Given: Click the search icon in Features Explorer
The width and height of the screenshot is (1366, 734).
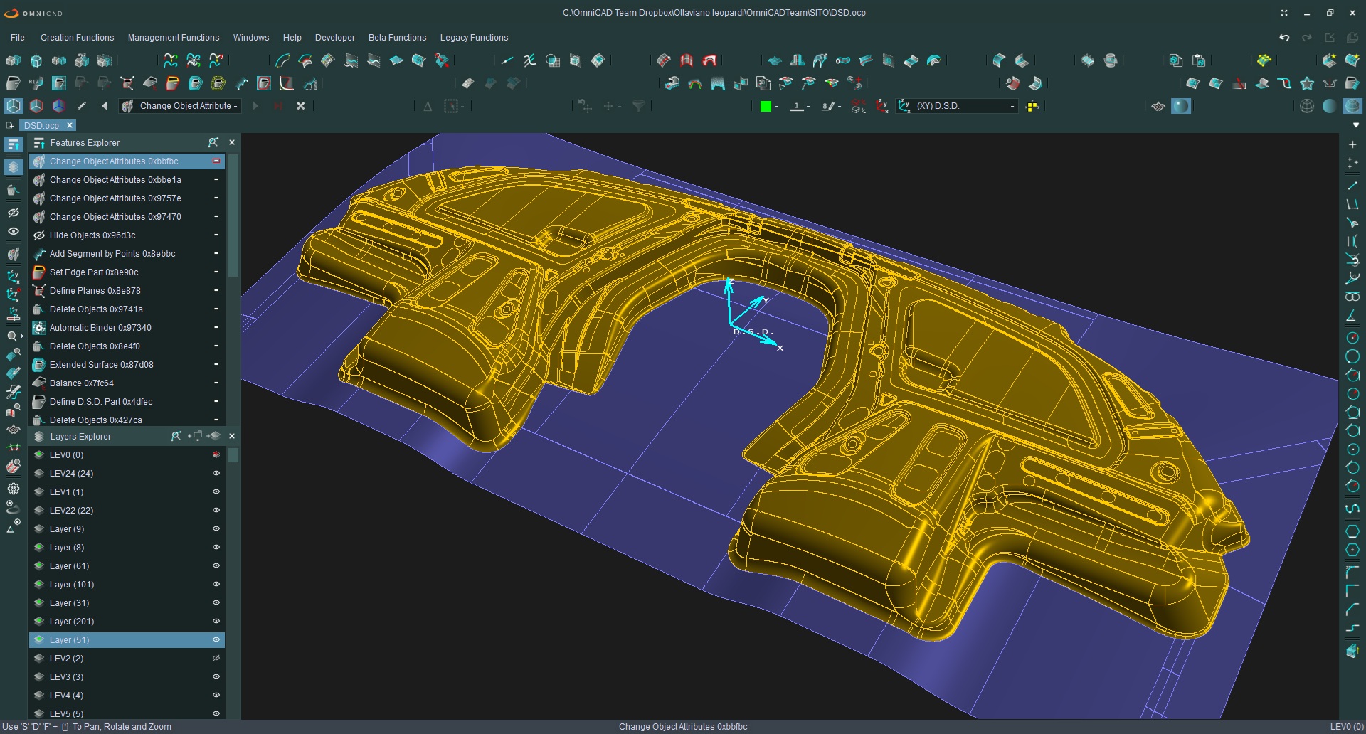Looking at the screenshot, I should tap(213, 142).
